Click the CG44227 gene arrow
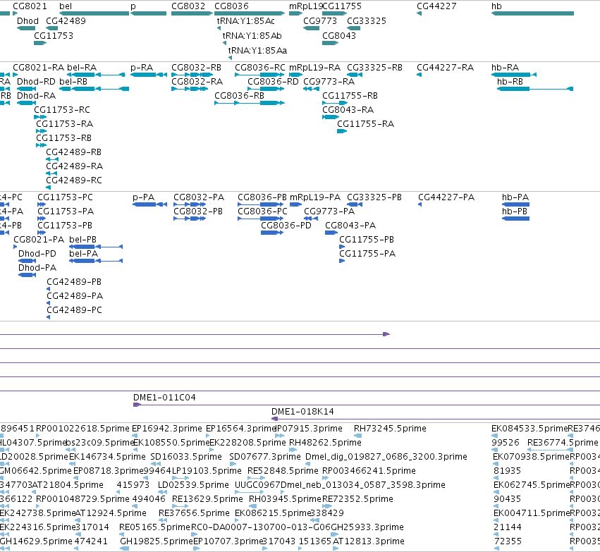600x552 pixels. tap(419, 13)
